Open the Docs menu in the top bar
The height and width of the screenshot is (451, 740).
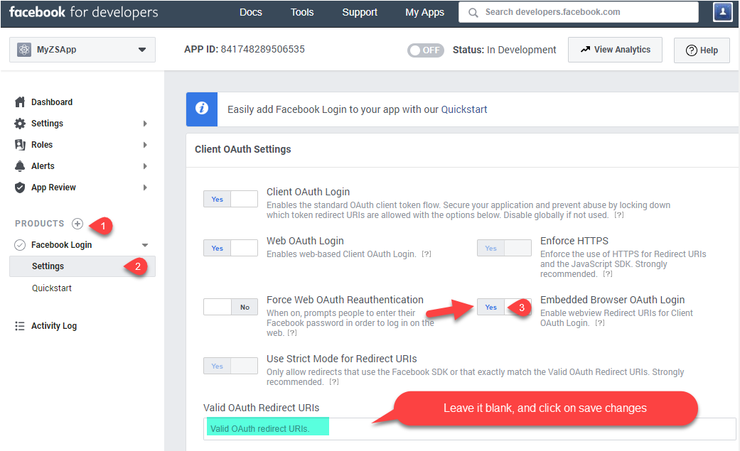pos(250,12)
